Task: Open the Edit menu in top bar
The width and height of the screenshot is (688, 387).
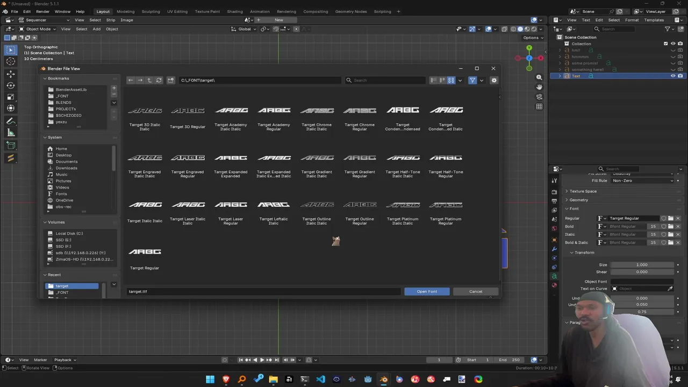Action: (x=27, y=11)
